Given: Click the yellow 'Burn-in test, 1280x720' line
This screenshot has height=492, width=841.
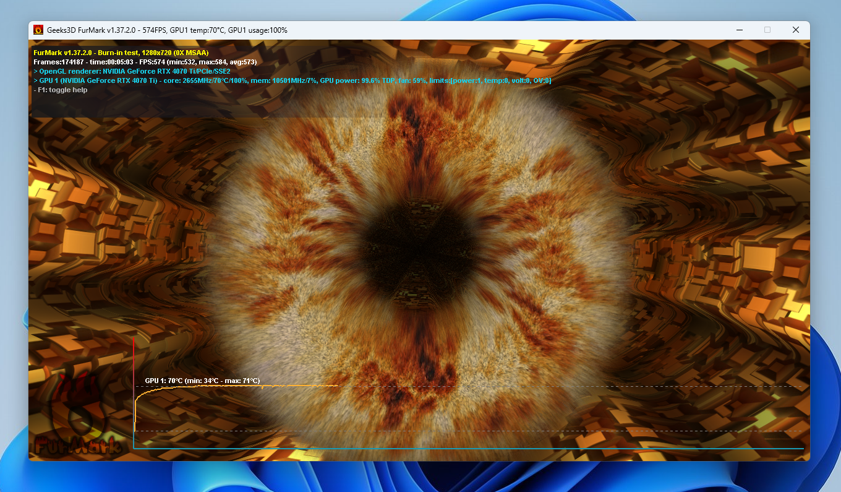Looking at the screenshot, I should point(121,53).
